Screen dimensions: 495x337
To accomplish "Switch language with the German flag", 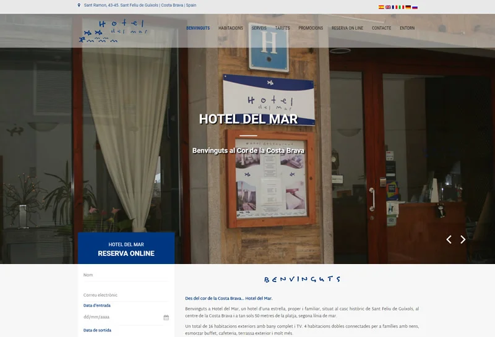I will [x=408, y=7].
